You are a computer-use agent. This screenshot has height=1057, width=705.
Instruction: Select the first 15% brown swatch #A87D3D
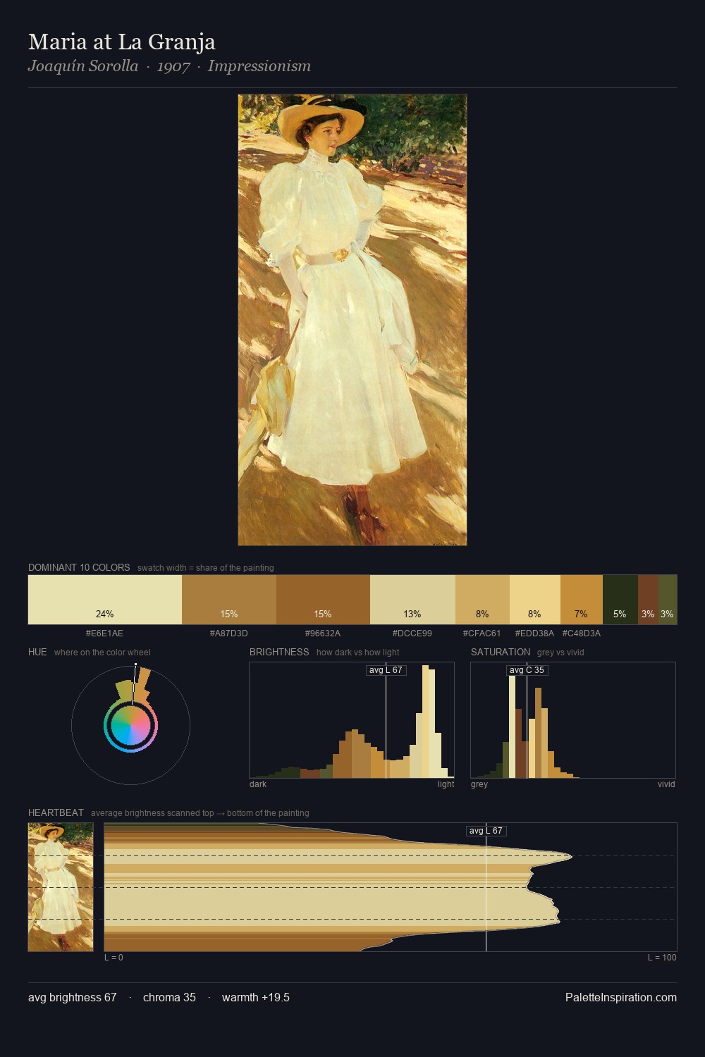point(229,600)
